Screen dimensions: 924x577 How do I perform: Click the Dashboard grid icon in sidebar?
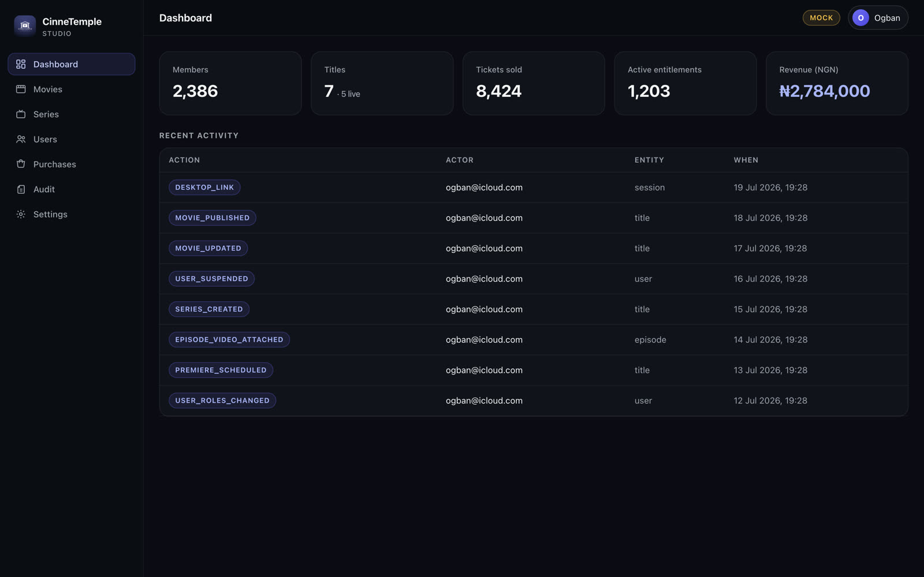pyautogui.click(x=21, y=64)
